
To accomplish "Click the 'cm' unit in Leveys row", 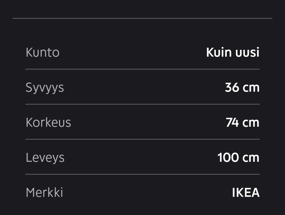I will coord(251,158).
